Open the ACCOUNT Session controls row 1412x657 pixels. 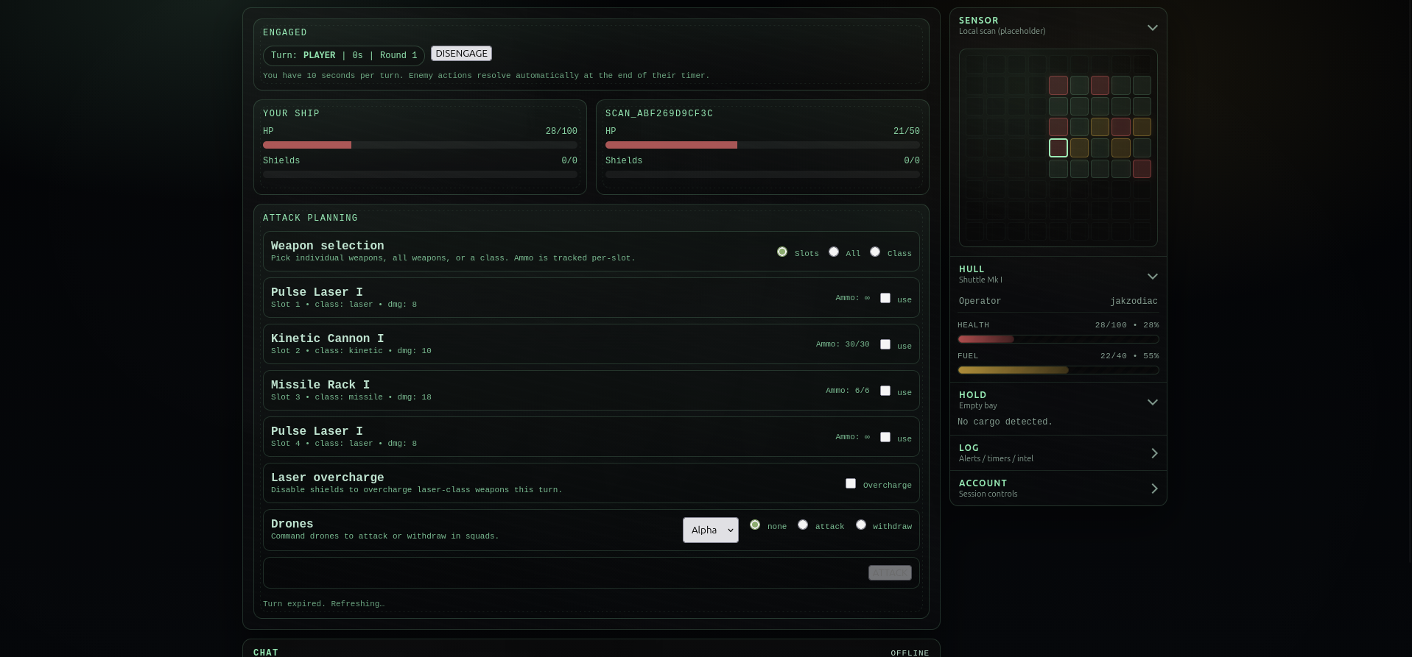coord(1058,489)
